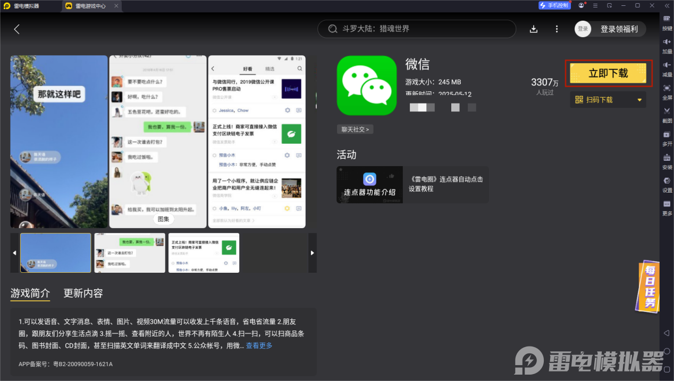Switch to the 更新内容 tab
The image size is (674, 381).
click(82, 293)
